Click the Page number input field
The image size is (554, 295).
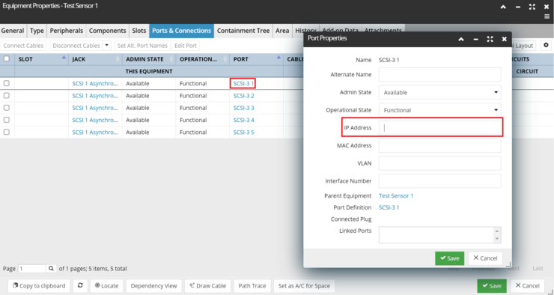pyautogui.click(x=31, y=269)
